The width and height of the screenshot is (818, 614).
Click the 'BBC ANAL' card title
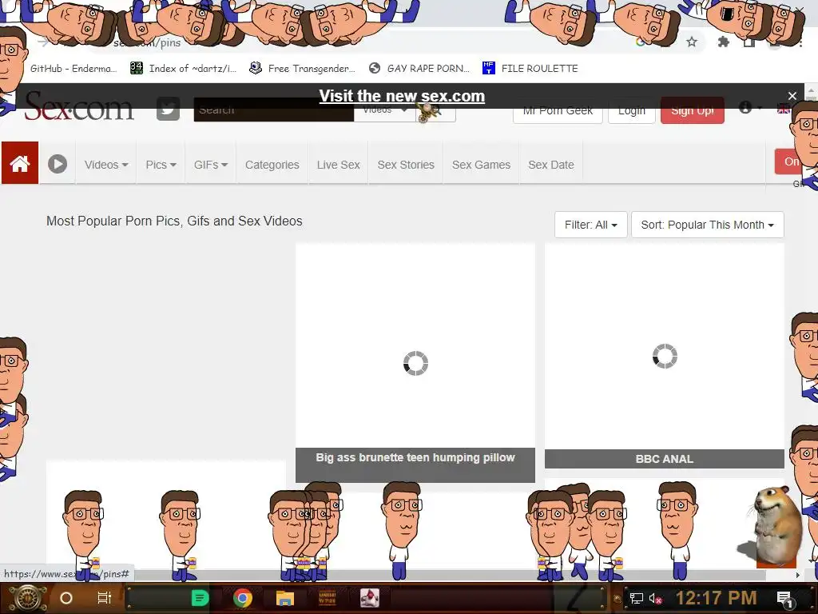pos(664,459)
